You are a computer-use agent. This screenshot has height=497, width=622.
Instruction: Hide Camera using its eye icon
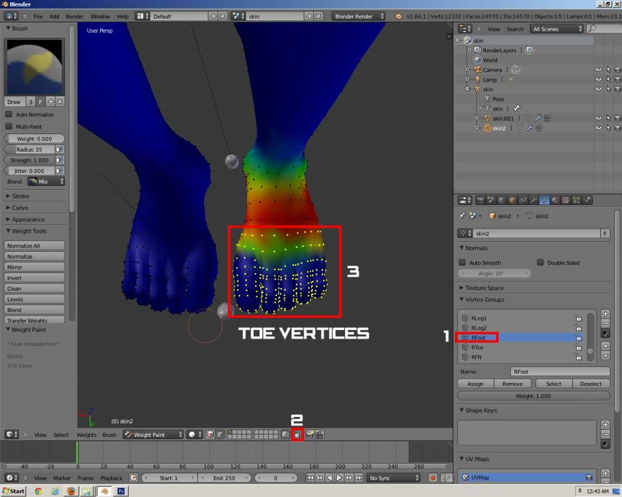598,70
